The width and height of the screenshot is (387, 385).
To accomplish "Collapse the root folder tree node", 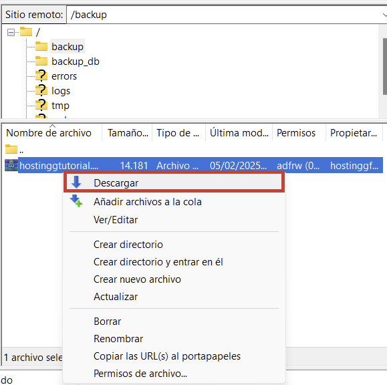I will (x=11, y=32).
